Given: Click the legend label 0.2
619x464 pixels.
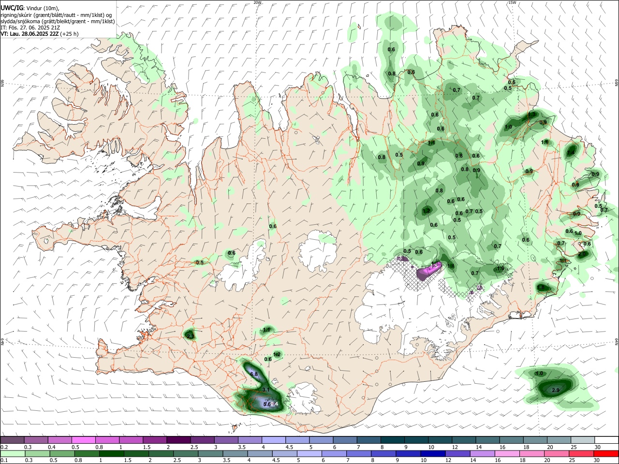Looking at the screenshot, I should tap(4, 448).
